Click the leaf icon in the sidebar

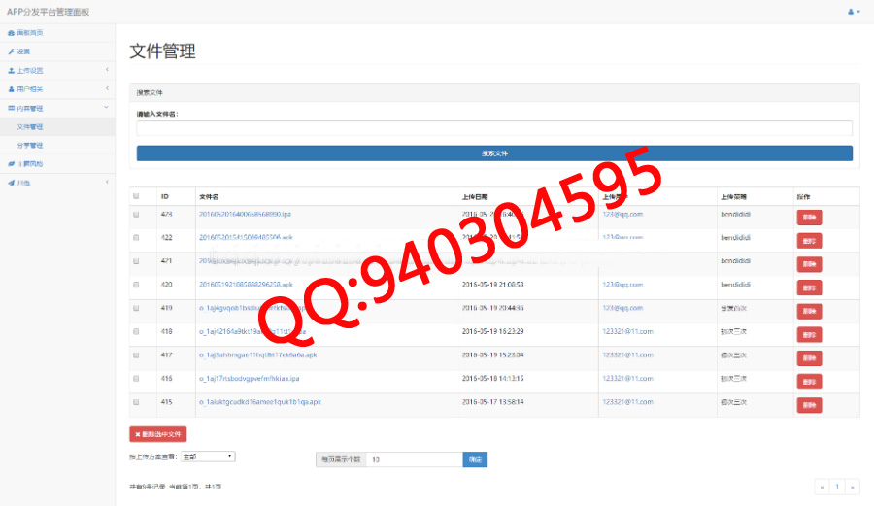(x=11, y=164)
